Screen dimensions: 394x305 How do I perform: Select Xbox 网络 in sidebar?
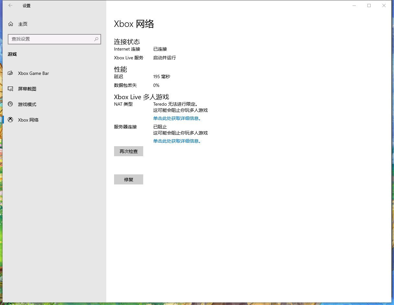(x=54, y=120)
